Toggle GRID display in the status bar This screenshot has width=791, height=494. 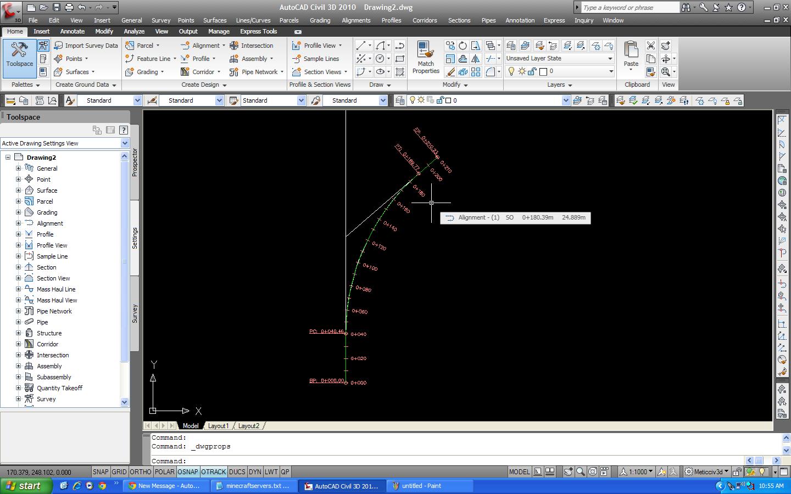coord(119,471)
